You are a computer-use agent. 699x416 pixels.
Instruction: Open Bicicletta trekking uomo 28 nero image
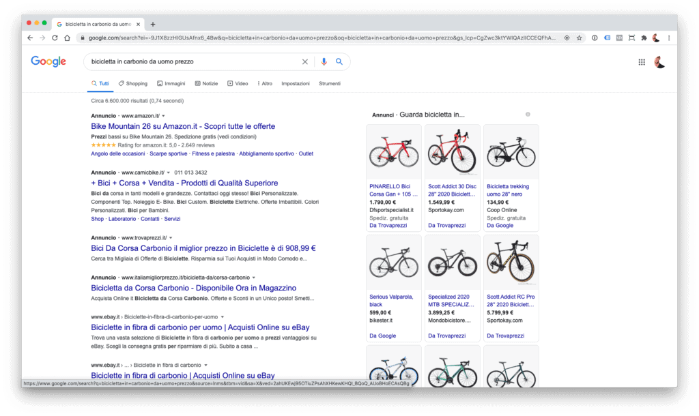[511, 152]
